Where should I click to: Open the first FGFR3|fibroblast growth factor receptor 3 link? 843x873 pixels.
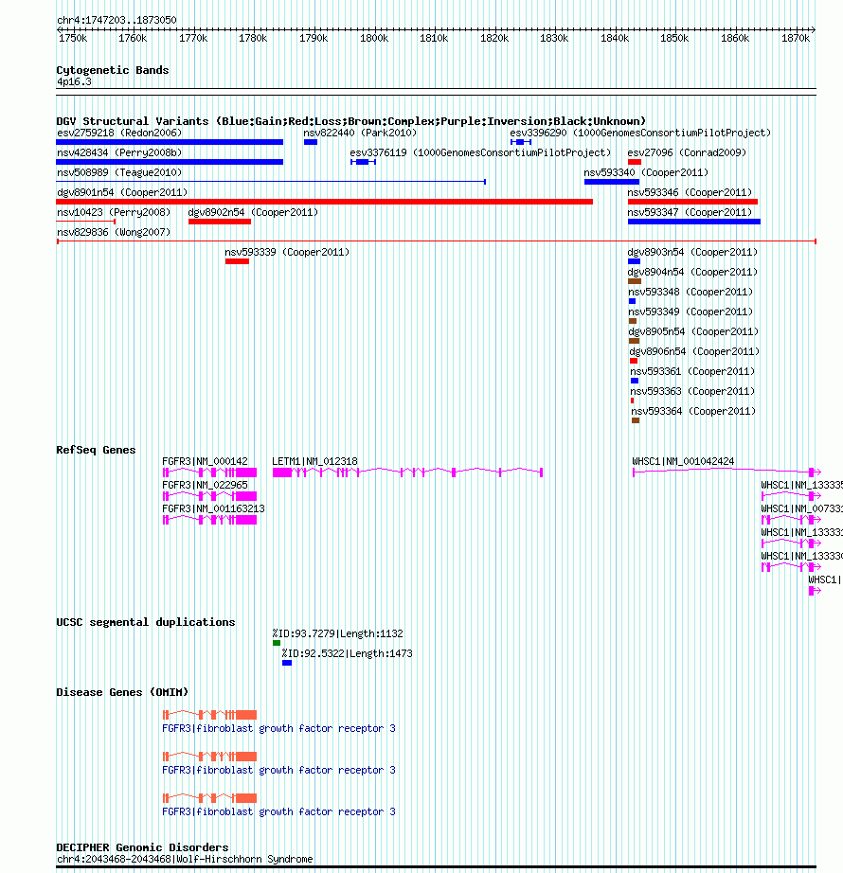(278, 729)
